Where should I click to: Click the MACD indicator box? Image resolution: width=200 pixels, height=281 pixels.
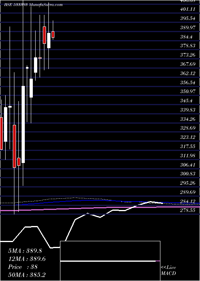(x=110, y=261)
